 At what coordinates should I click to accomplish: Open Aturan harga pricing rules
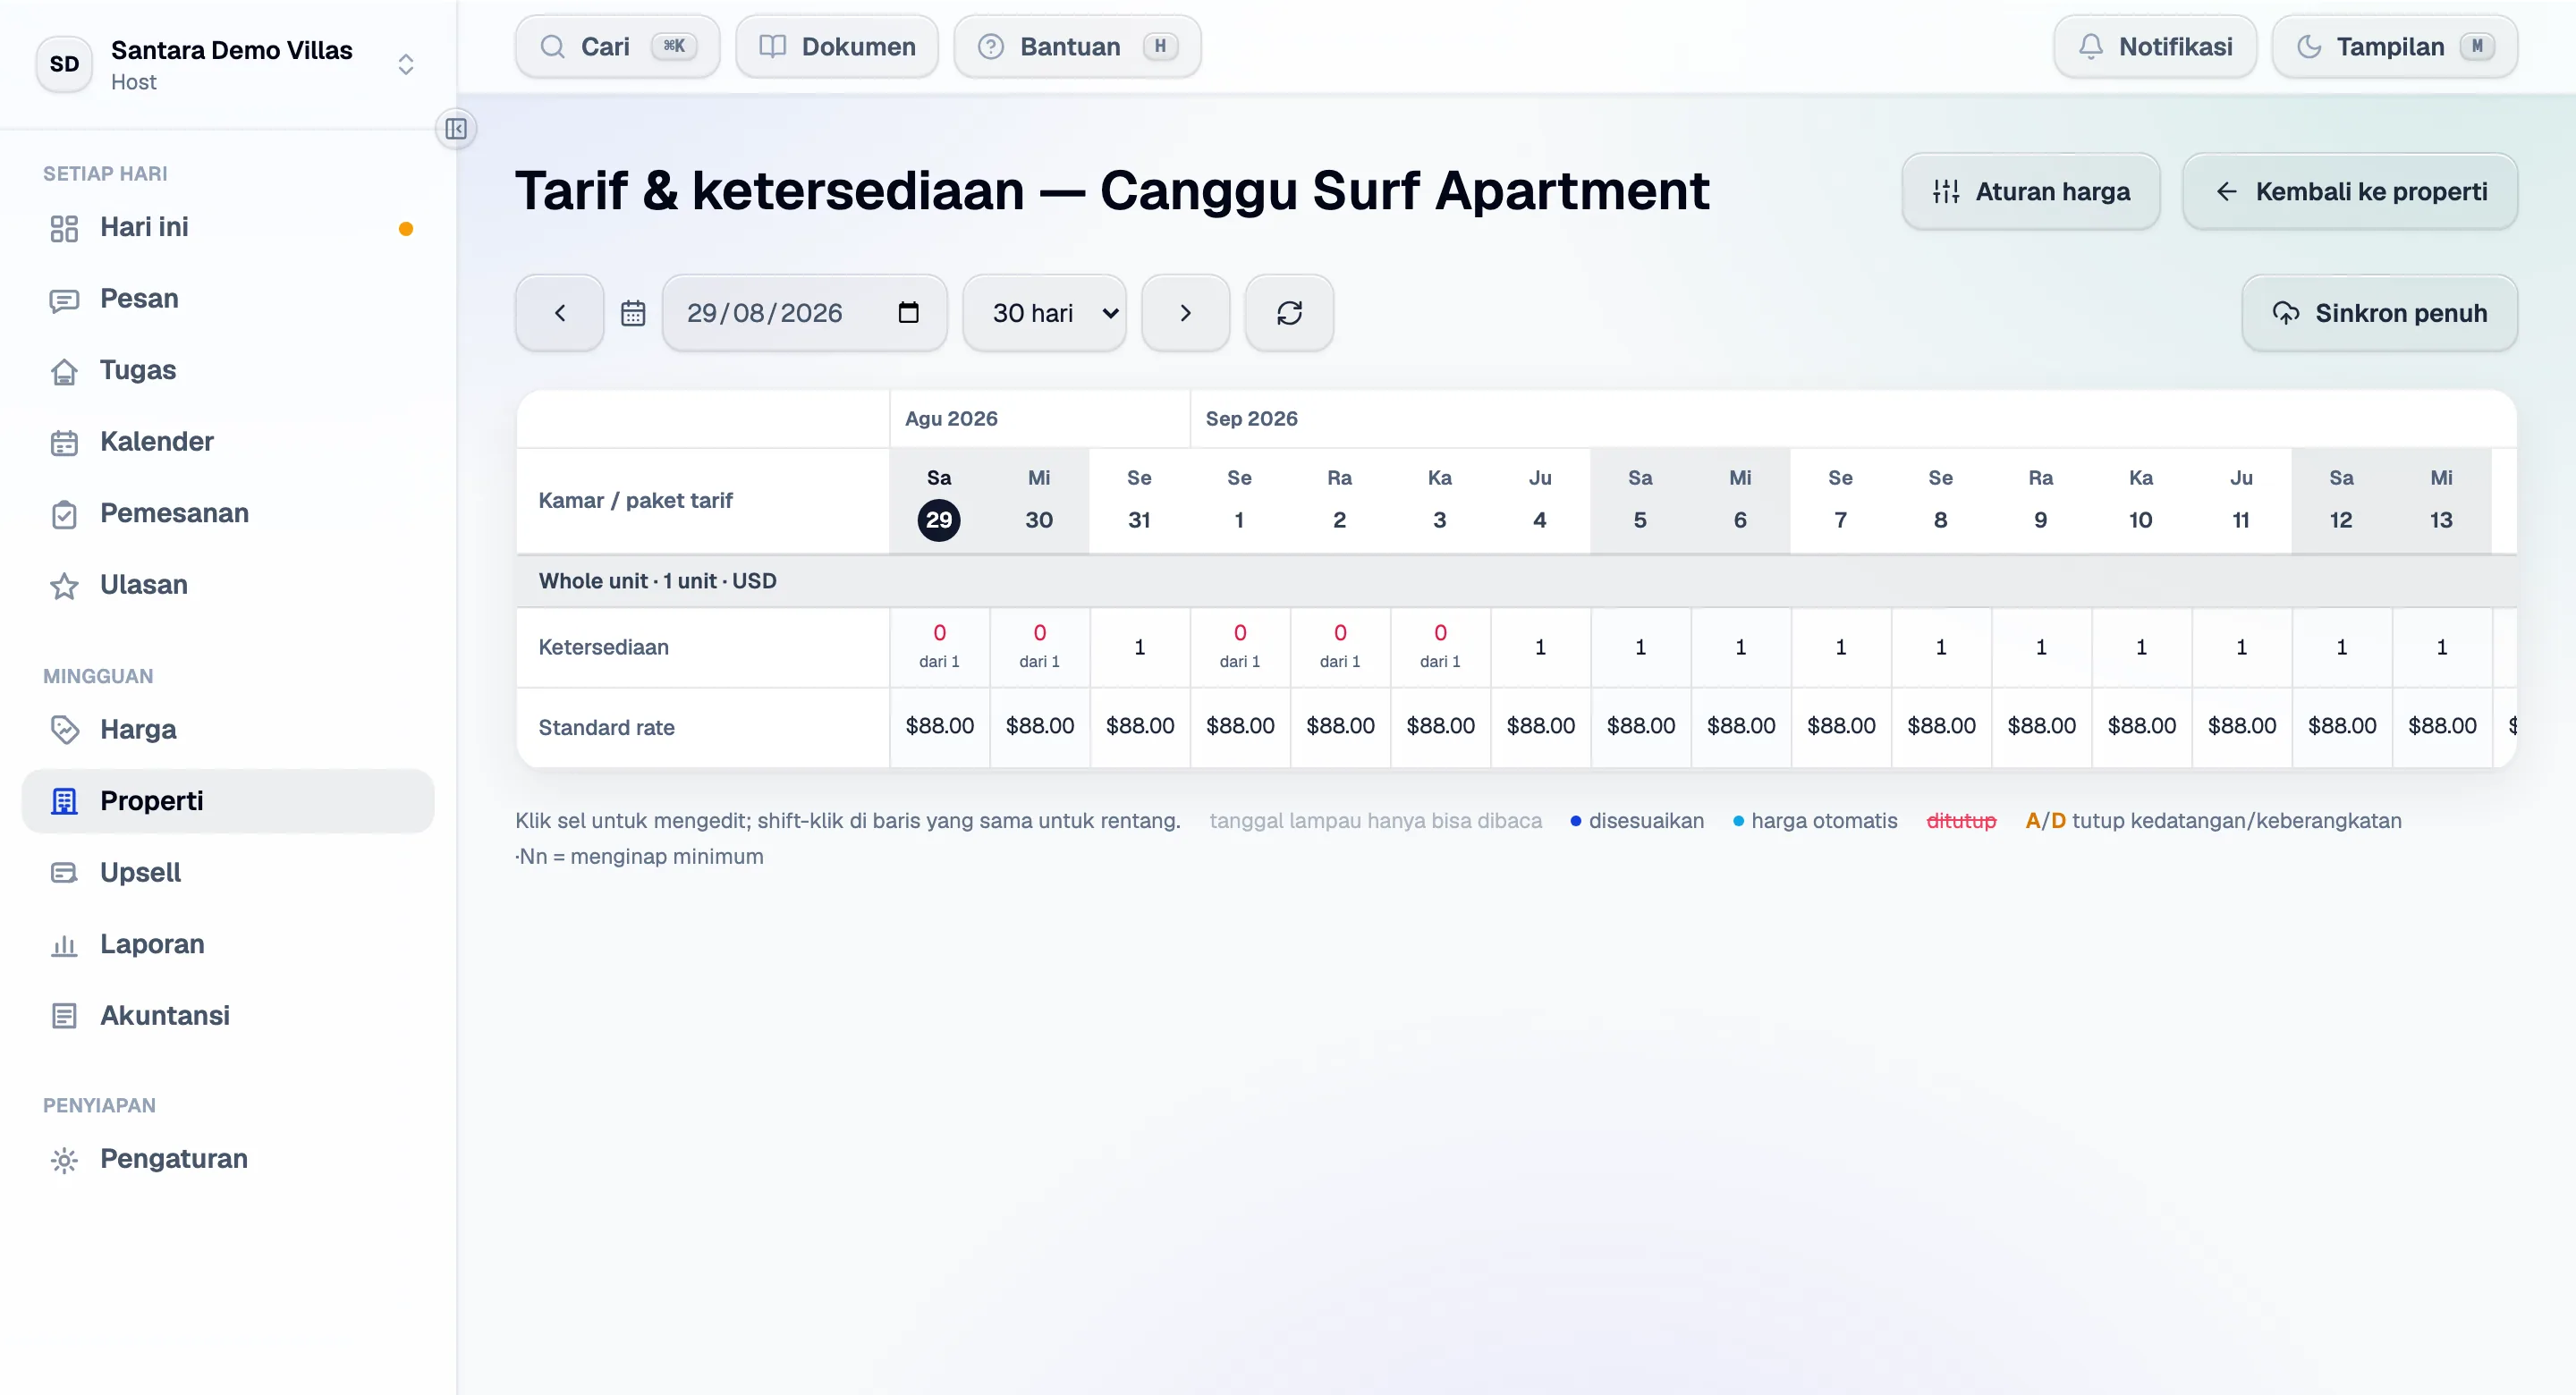tap(2031, 191)
